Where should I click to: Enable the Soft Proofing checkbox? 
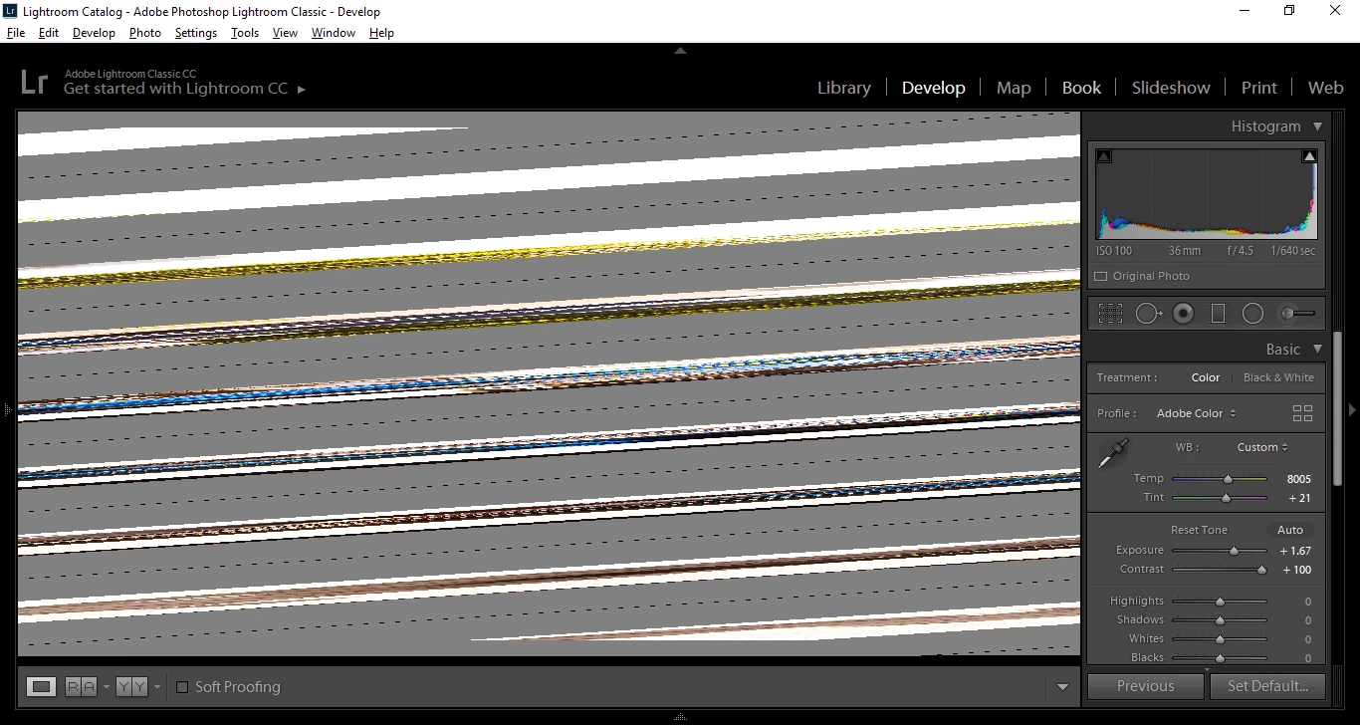point(182,686)
